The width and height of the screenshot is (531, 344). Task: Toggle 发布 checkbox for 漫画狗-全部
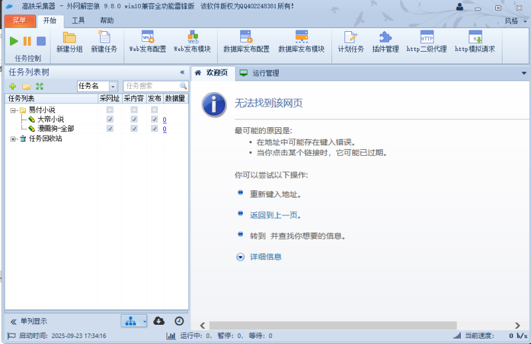155,129
